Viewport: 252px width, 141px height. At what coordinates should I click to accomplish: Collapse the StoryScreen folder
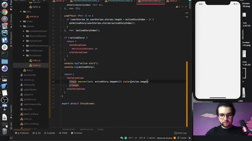tap(24, 56)
